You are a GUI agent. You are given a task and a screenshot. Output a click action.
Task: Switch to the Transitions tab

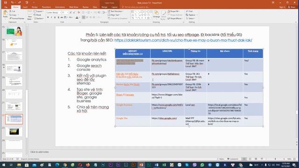point(46,7)
